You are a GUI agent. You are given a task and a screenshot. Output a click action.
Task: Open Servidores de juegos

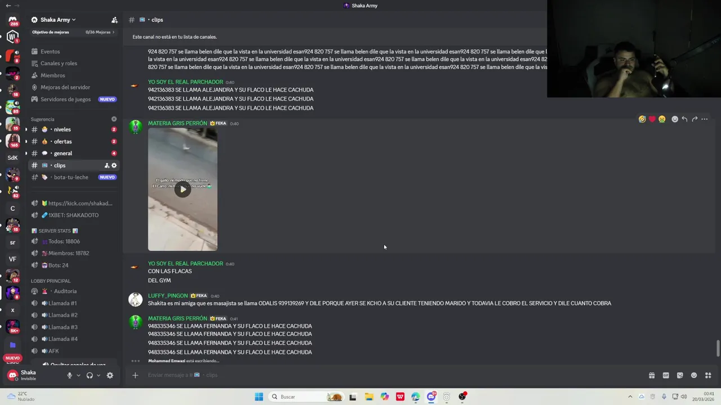point(73,99)
